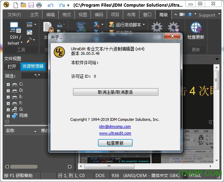Click the editor scroll up arrow
Viewport: 224px width, 182px height.
click(x=217, y=67)
